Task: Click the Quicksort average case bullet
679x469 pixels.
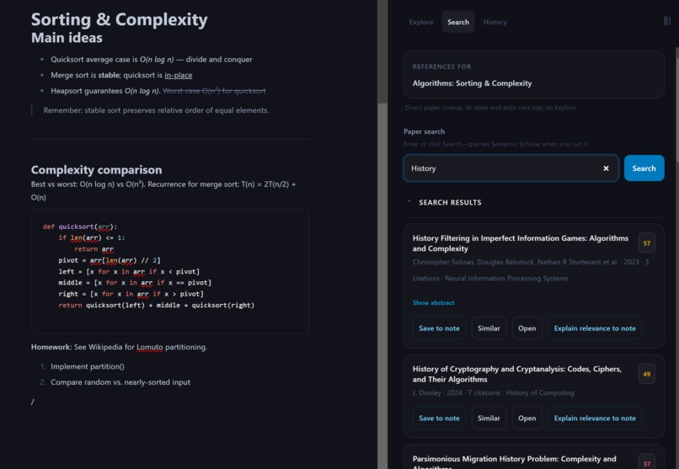Action: [151, 59]
